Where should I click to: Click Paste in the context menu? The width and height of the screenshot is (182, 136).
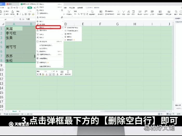[50, 10]
